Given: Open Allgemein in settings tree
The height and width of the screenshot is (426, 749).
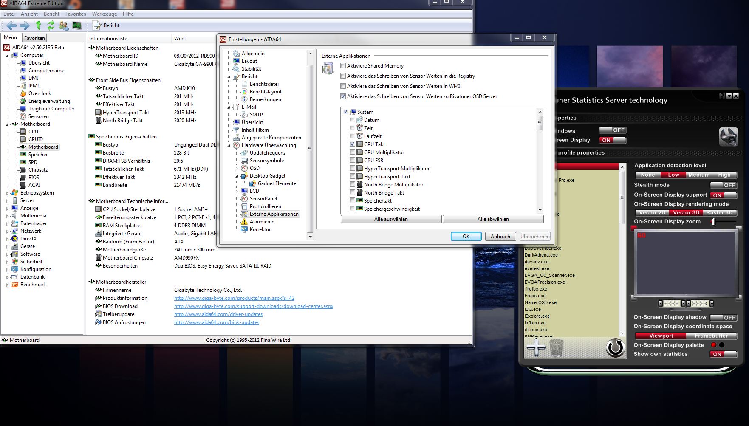Looking at the screenshot, I should point(253,54).
